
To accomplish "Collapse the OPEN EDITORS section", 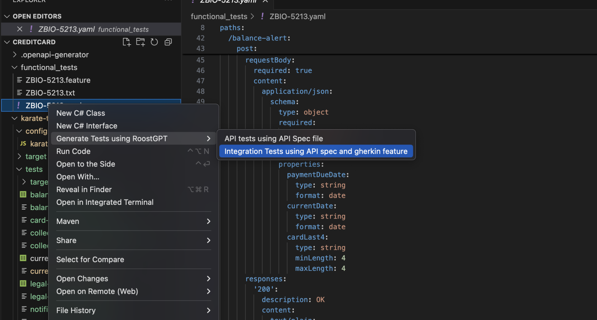I will coord(6,16).
